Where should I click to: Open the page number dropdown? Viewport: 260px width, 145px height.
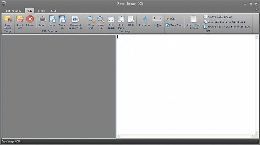click(160, 18)
